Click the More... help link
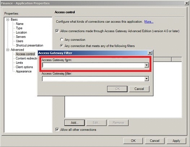 pyautogui.click(x=149, y=22)
